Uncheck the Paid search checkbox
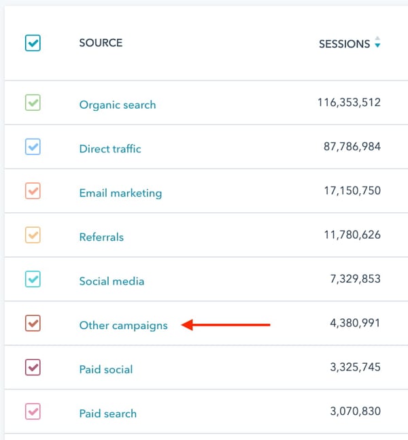This screenshot has height=440, width=408. pyautogui.click(x=33, y=412)
